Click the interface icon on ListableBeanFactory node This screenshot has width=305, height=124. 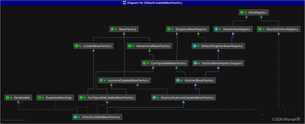click(77, 46)
